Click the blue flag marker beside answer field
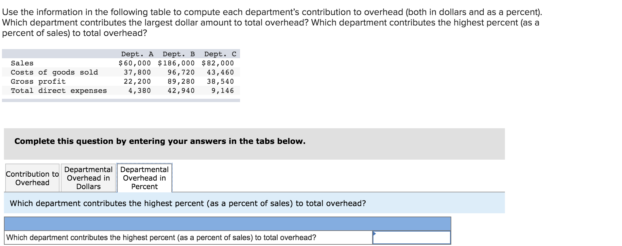The image size is (622, 246). (374, 234)
